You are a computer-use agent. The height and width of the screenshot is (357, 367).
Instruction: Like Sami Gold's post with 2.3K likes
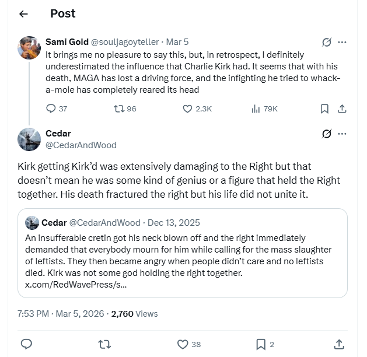(x=197, y=108)
